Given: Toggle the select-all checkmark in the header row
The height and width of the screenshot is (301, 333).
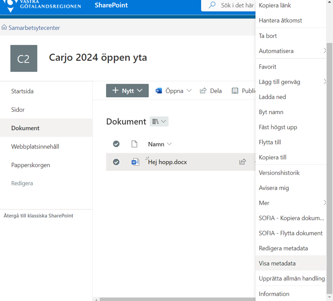Looking at the screenshot, I should [x=116, y=144].
